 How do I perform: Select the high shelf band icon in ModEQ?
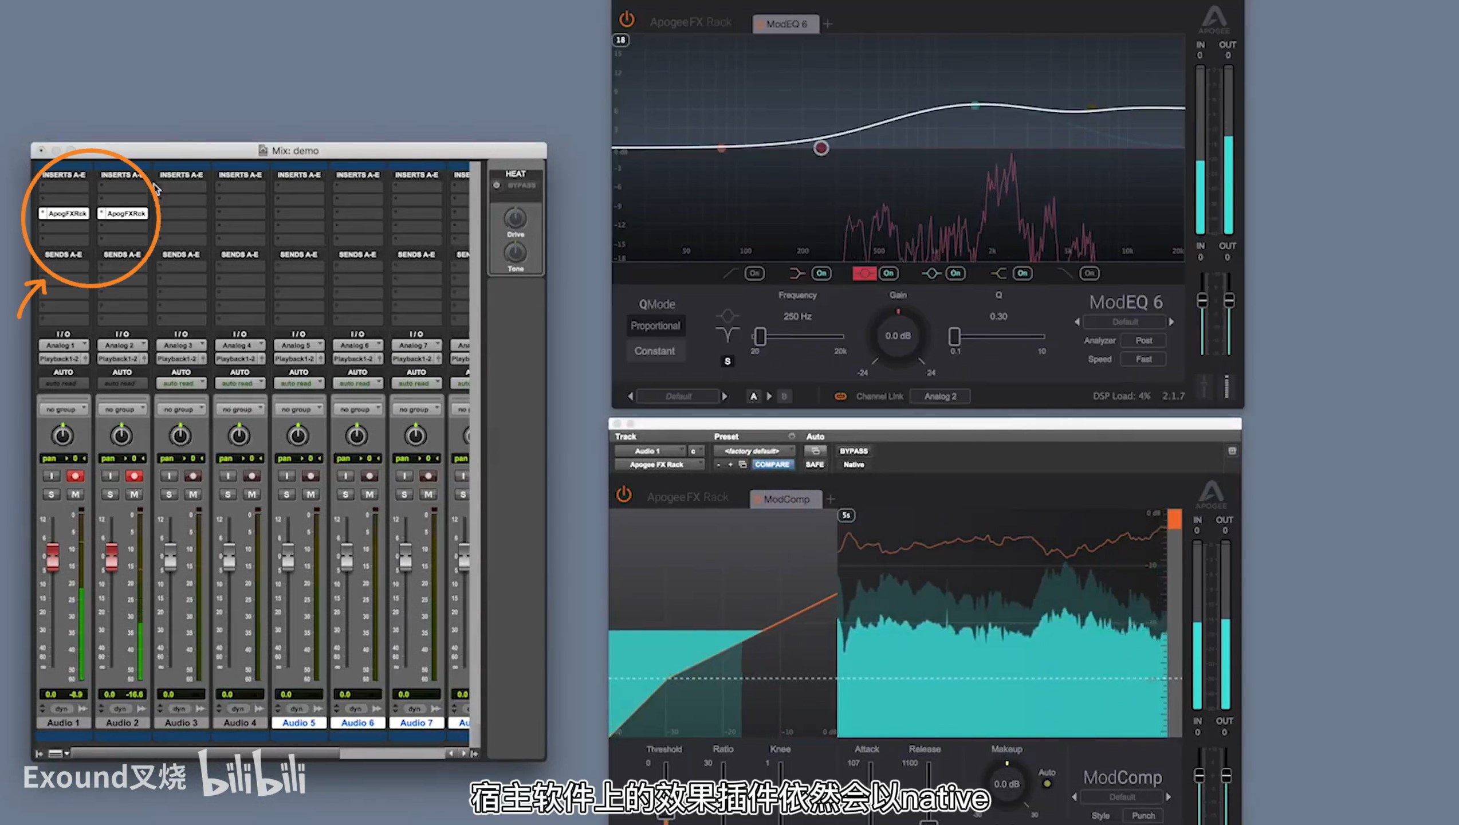[x=998, y=273]
